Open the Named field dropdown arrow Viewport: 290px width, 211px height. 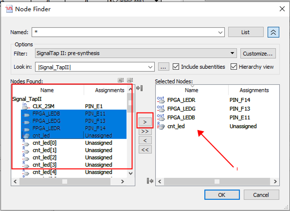pos(221,33)
